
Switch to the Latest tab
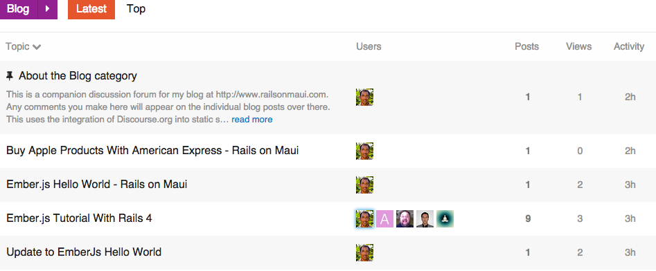[91, 9]
